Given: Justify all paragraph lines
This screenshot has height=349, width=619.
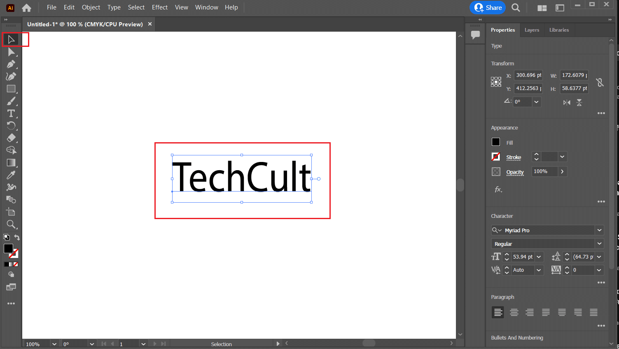Looking at the screenshot, I should pos(593,312).
